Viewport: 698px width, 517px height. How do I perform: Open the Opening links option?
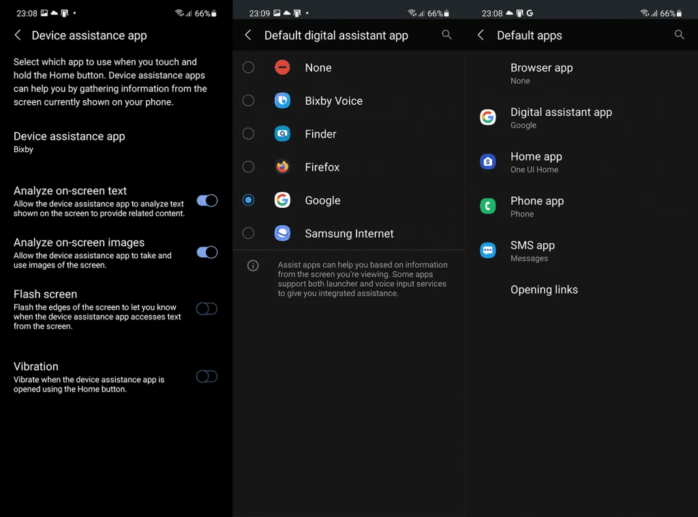coord(581,289)
